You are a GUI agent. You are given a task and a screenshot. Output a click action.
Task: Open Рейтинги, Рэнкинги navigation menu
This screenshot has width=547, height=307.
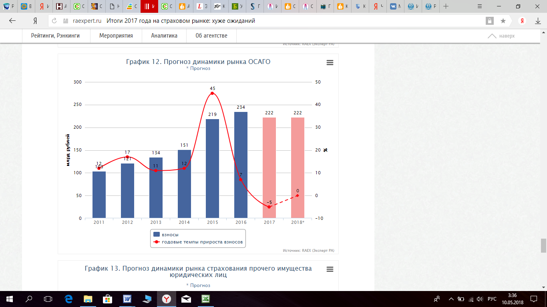click(x=56, y=36)
